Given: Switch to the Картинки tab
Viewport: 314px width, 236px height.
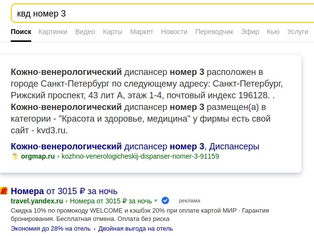Looking at the screenshot, I should 53,32.
